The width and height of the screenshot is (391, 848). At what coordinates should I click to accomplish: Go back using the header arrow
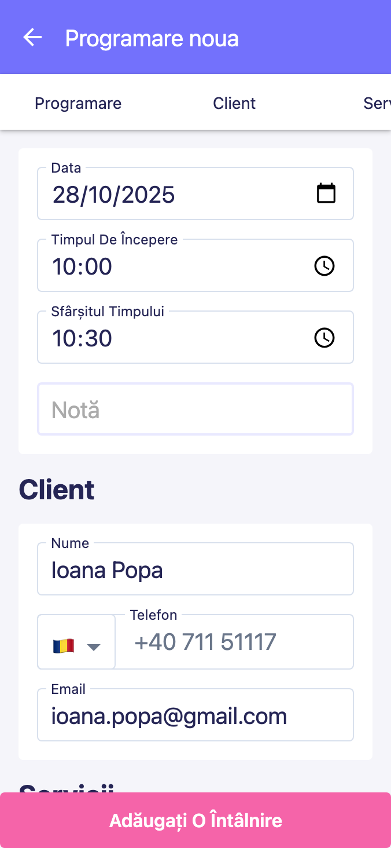32,38
